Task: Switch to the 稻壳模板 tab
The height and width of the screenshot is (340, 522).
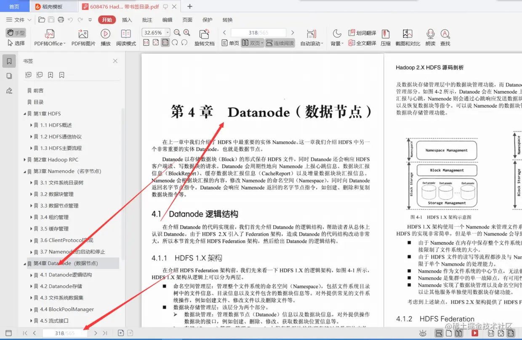Action: click(x=53, y=6)
